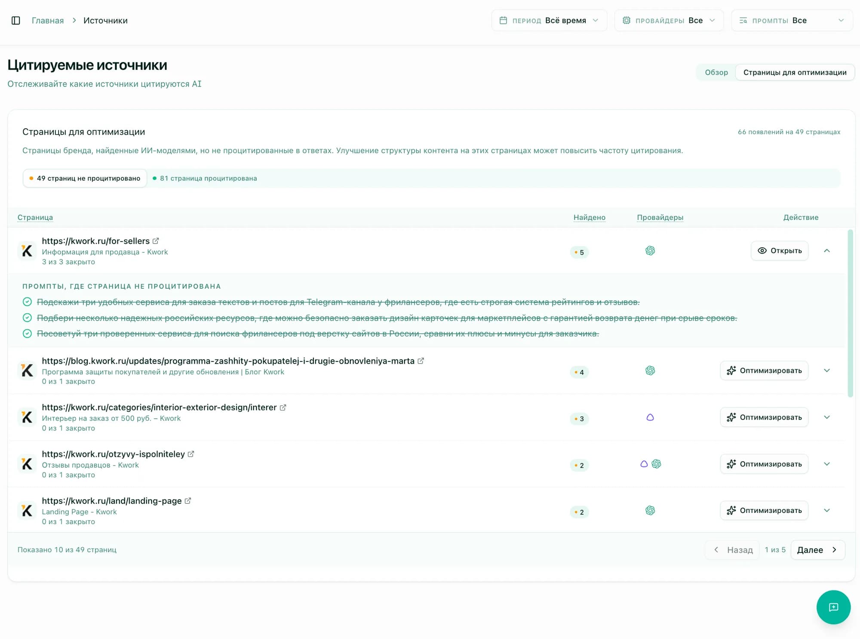The width and height of the screenshot is (860, 639).
Task: Expand the otzyvy-ispolniteley row
Action: pos(827,464)
